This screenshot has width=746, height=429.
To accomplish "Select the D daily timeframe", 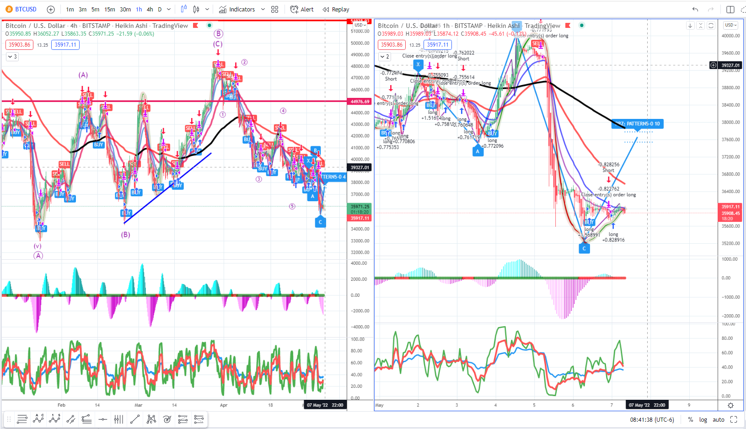I will pos(160,9).
